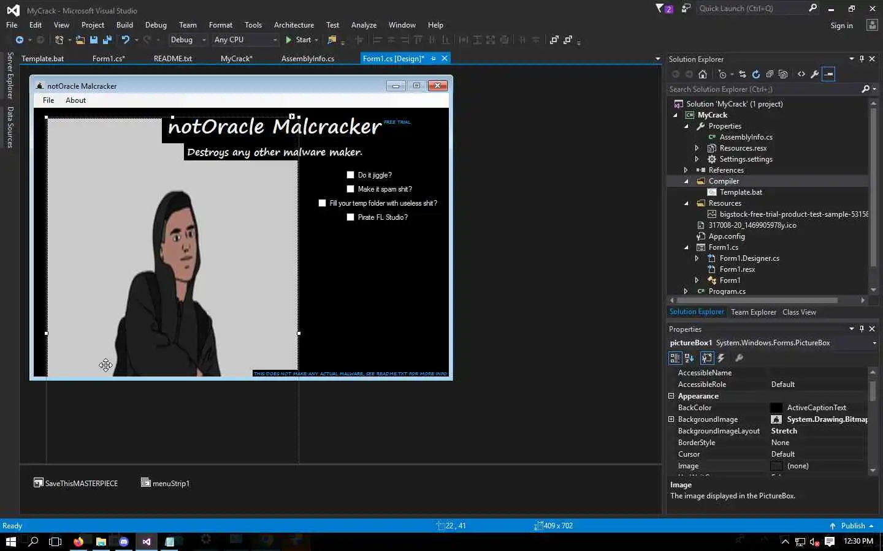Pin the Form1.cs [Design] tab
883x551 pixels.
[433, 59]
